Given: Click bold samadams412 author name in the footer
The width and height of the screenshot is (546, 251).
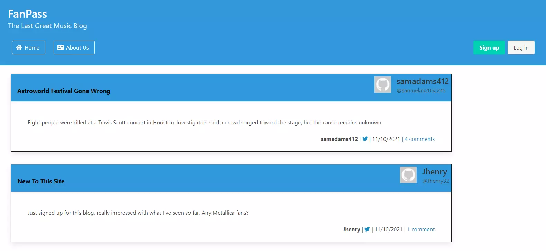Looking at the screenshot, I should [x=339, y=139].
